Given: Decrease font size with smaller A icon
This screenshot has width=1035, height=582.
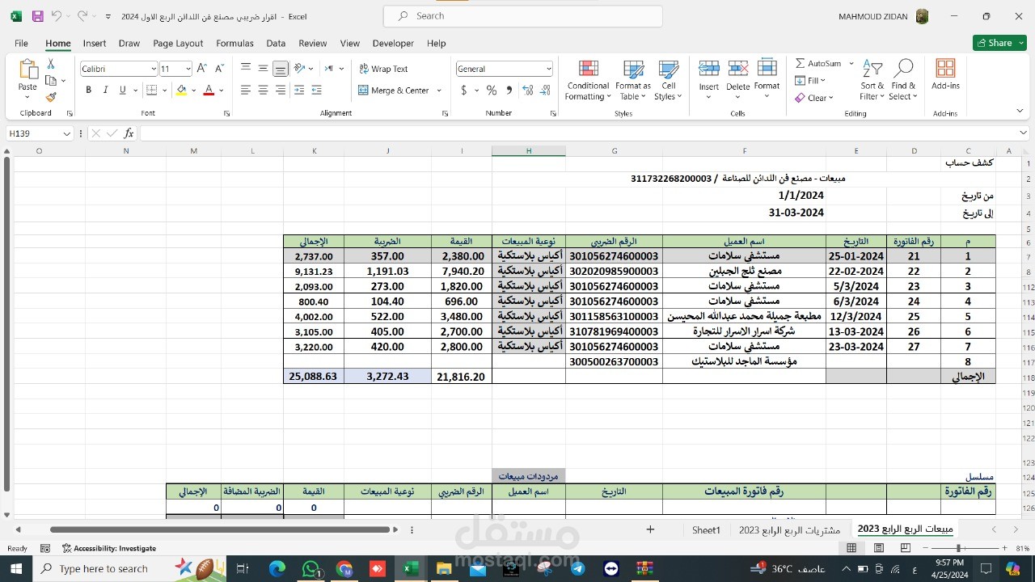Looking at the screenshot, I should click(219, 69).
